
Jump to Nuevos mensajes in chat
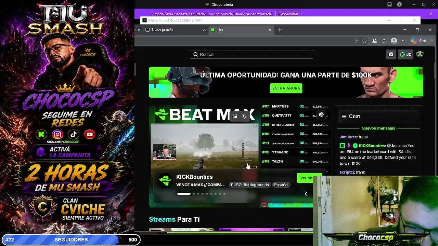point(378,128)
